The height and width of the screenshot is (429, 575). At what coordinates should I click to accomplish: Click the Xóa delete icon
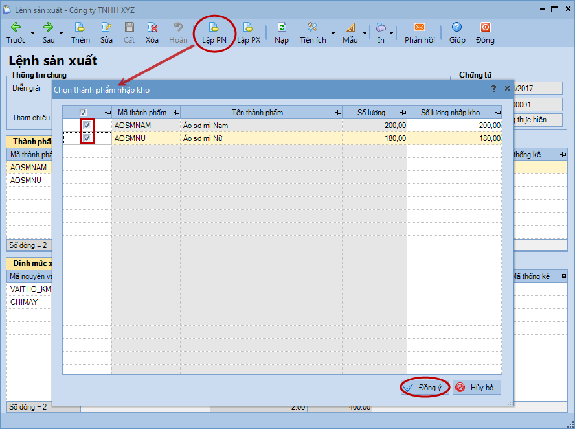point(152,28)
